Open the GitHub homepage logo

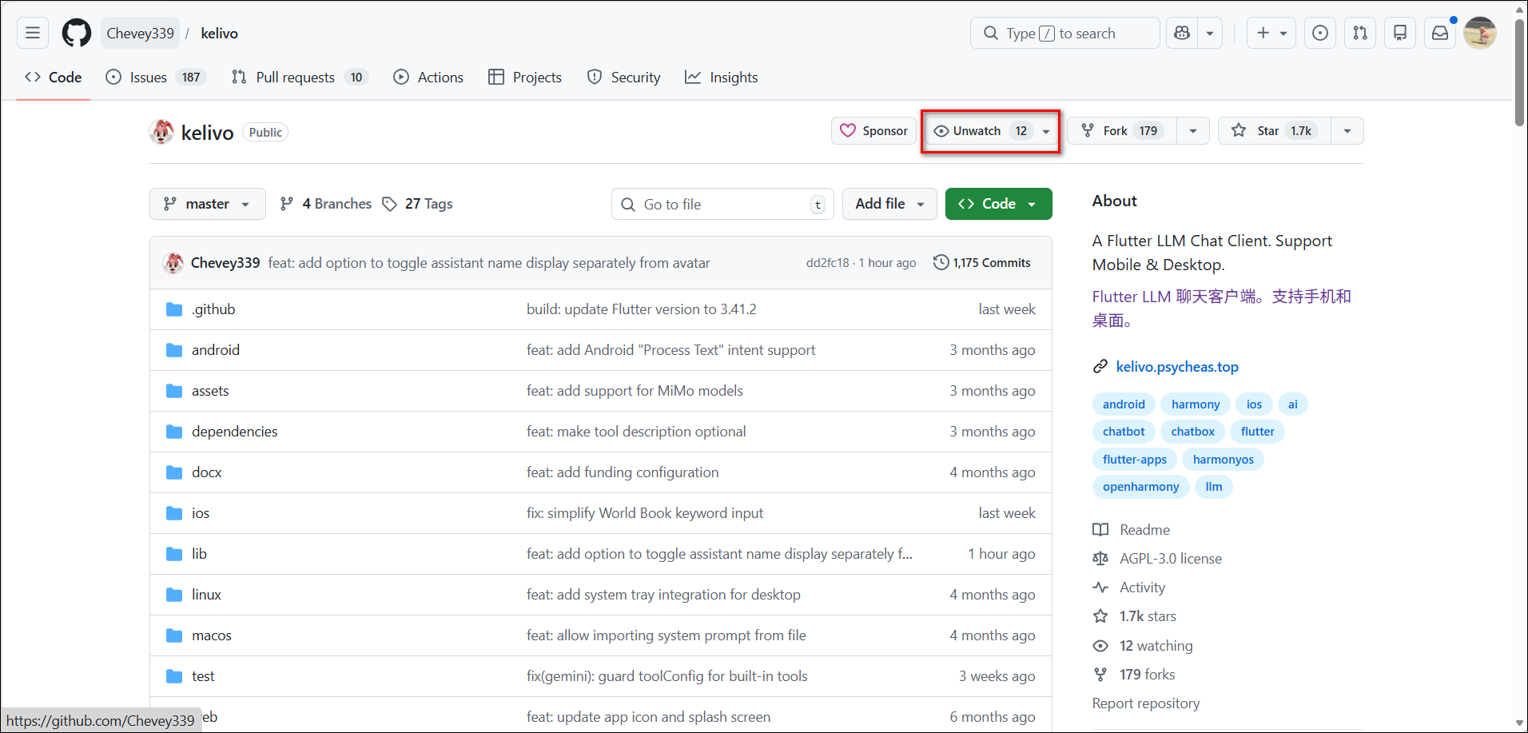point(77,33)
